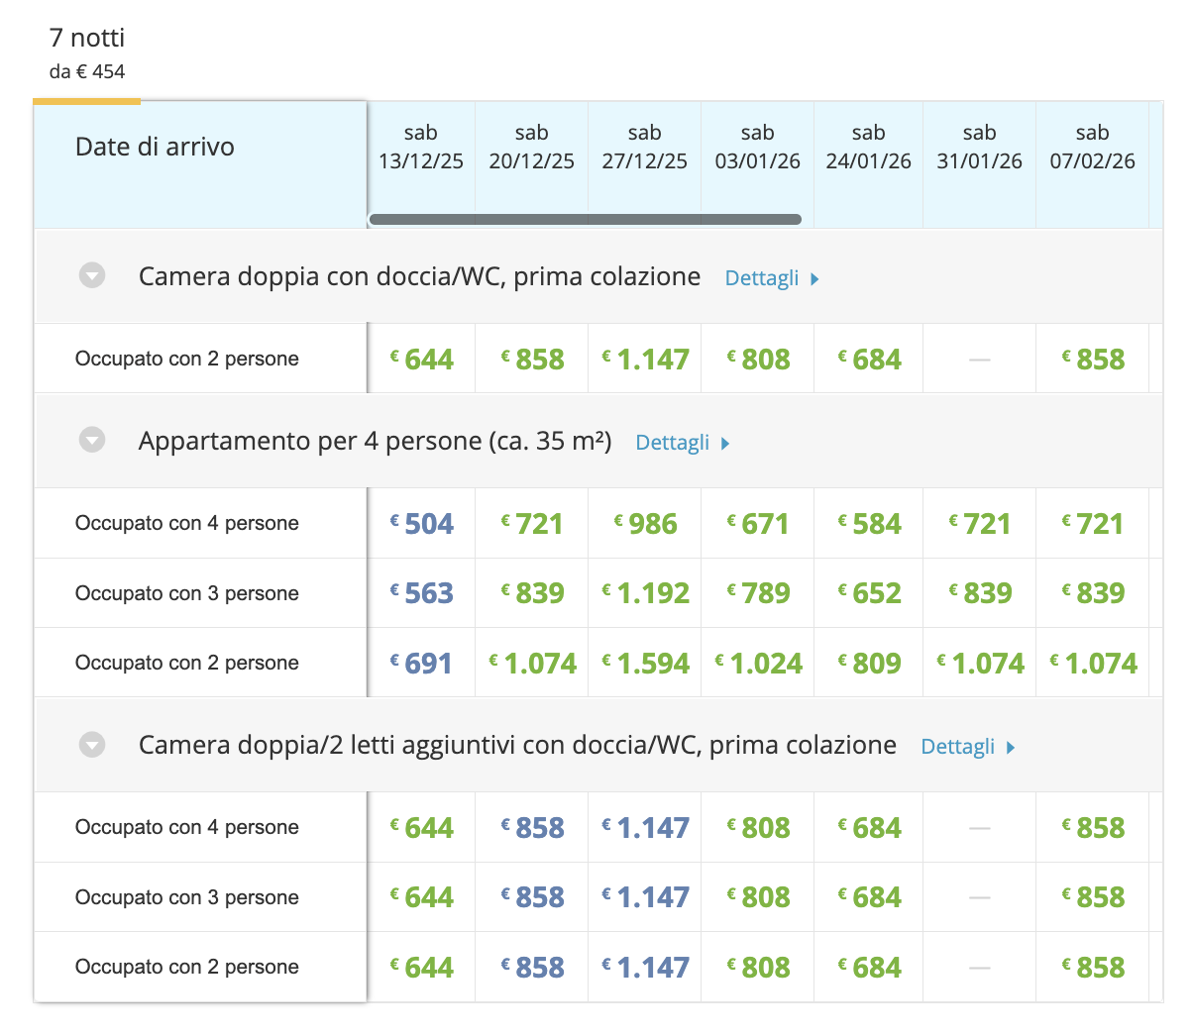Choose € 504 apartment price for 4 persons
1193x1036 pixels.
pos(421,523)
